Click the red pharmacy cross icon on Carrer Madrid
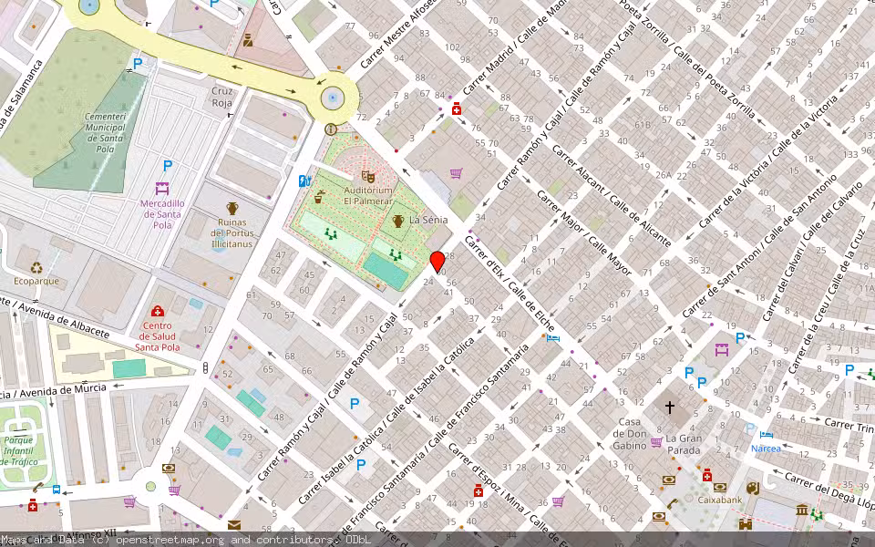Screen dimensions: 875x547 click(456, 109)
